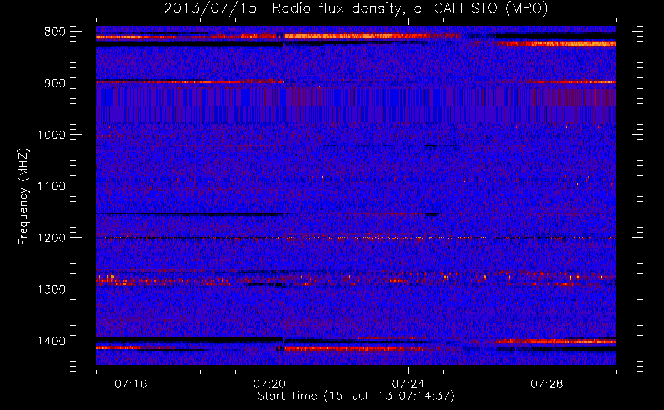Click the 1400 frequency tick label
Screen dimensions: 664x410
point(51,341)
